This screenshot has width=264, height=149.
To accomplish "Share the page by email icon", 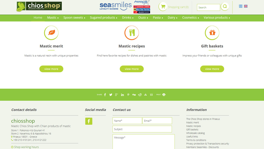I will tap(151, 95).
